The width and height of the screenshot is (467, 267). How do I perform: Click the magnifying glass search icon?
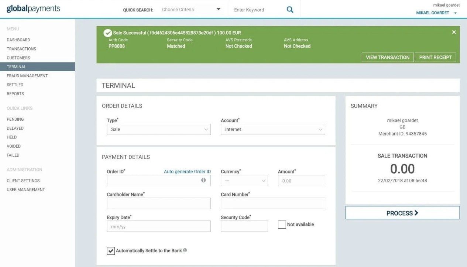[290, 10]
